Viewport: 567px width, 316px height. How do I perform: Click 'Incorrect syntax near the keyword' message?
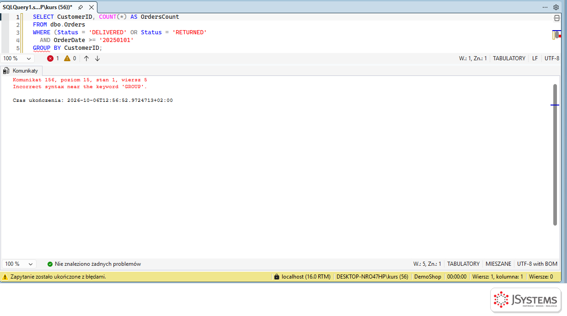[80, 87]
